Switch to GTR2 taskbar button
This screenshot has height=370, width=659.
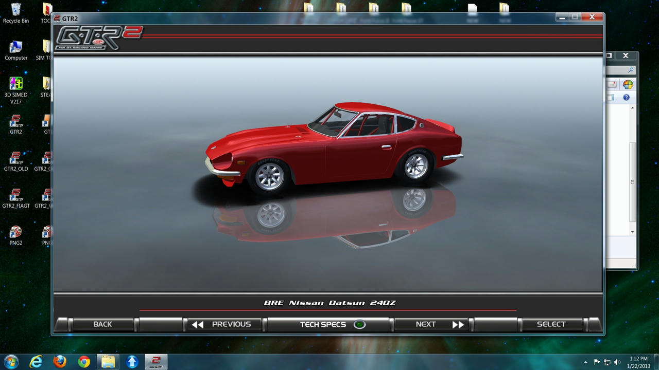pos(156,362)
